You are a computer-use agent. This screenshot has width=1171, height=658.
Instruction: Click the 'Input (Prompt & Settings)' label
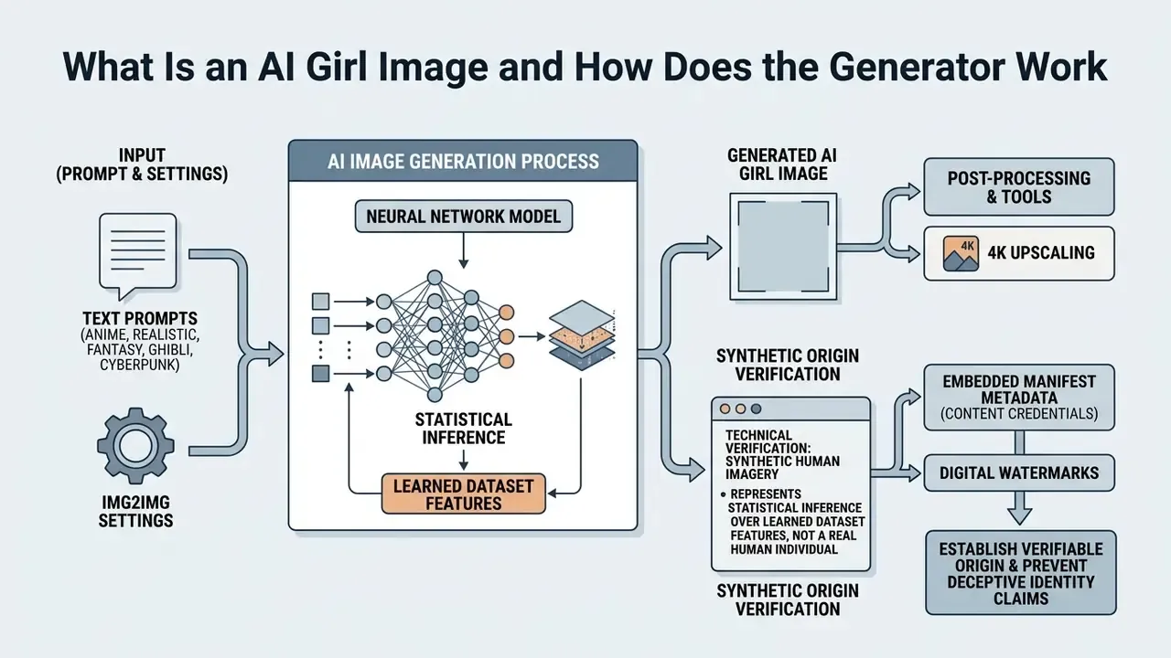(x=141, y=165)
